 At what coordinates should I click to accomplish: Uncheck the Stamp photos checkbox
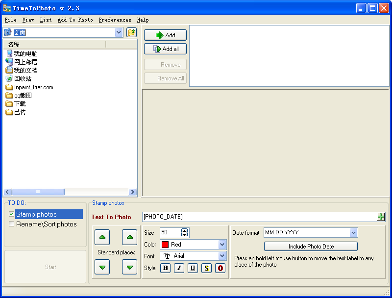click(x=11, y=214)
